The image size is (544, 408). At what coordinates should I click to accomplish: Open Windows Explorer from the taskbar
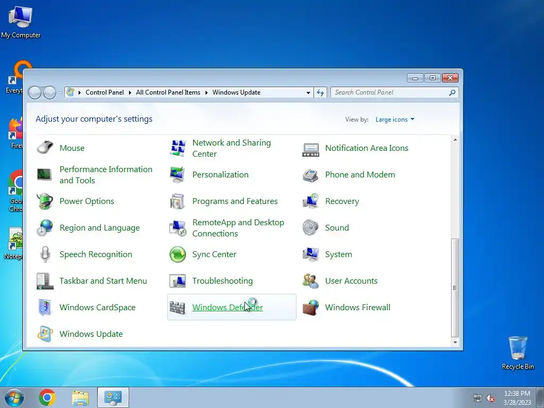coord(80,397)
